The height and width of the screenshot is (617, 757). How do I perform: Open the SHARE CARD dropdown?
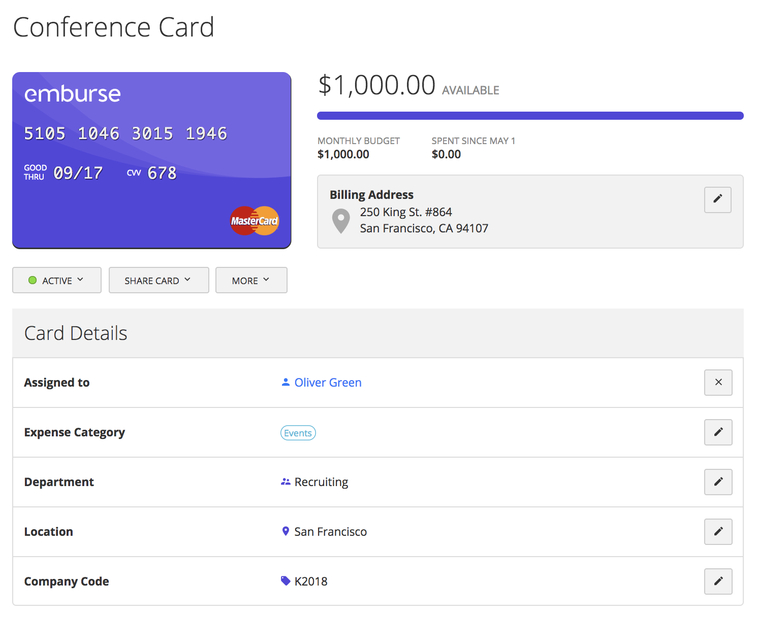(x=159, y=280)
